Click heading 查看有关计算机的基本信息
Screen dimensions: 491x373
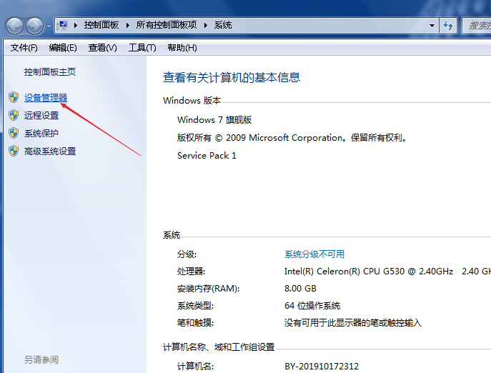click(x=232, y=77)
